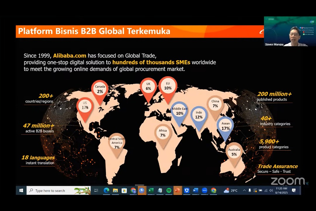
Task: Open the volume speaker tray icon
Action: [x=271, y=190]
